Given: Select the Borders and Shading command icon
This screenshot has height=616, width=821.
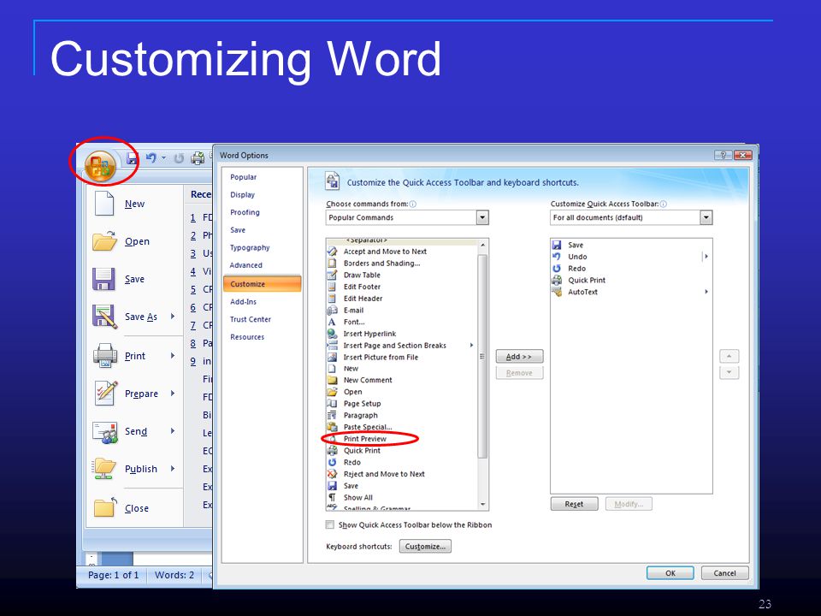Looking at the screenshot, I should pyautogui.click(x=332, y=264).
